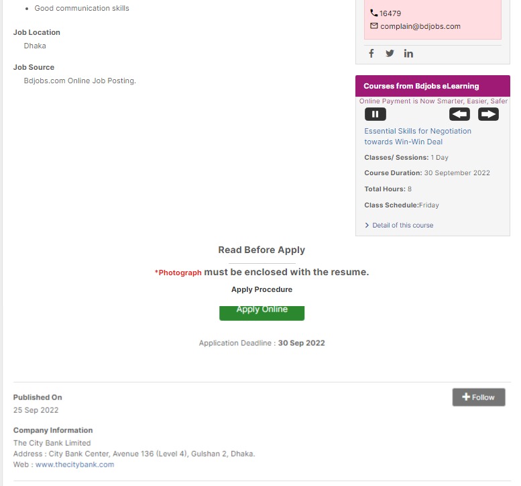Select the 25 Sep 2022 published date

tap(36, 410)
